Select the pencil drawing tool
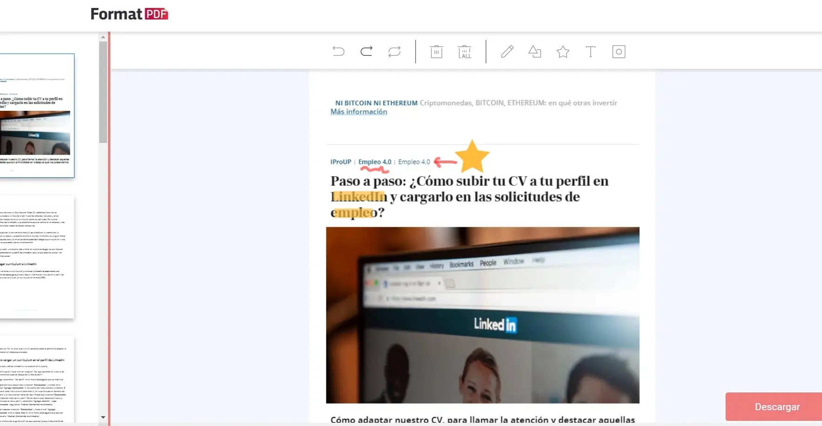Image resolution: width=822 pixels, height=426 pixels. [x=507, y=51]
